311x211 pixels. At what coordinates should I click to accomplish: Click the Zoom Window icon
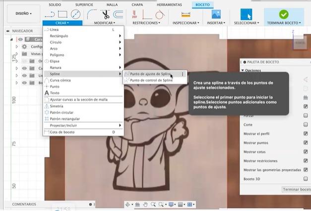[x=161, y=205]
